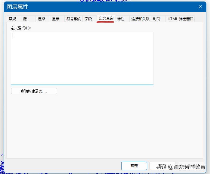Screen dimensions: 210x174
Task: Open the 符号系统 tab
Action: [73, 19]
